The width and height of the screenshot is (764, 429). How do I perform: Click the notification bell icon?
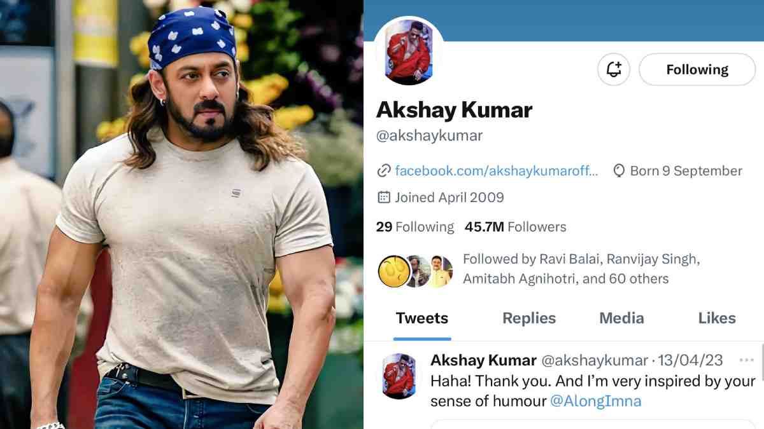tap(614, 69)
